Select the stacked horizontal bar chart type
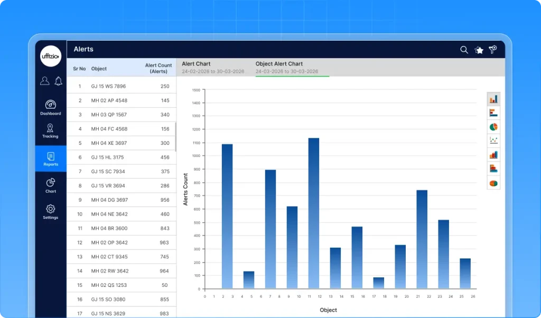 [493, 169]
